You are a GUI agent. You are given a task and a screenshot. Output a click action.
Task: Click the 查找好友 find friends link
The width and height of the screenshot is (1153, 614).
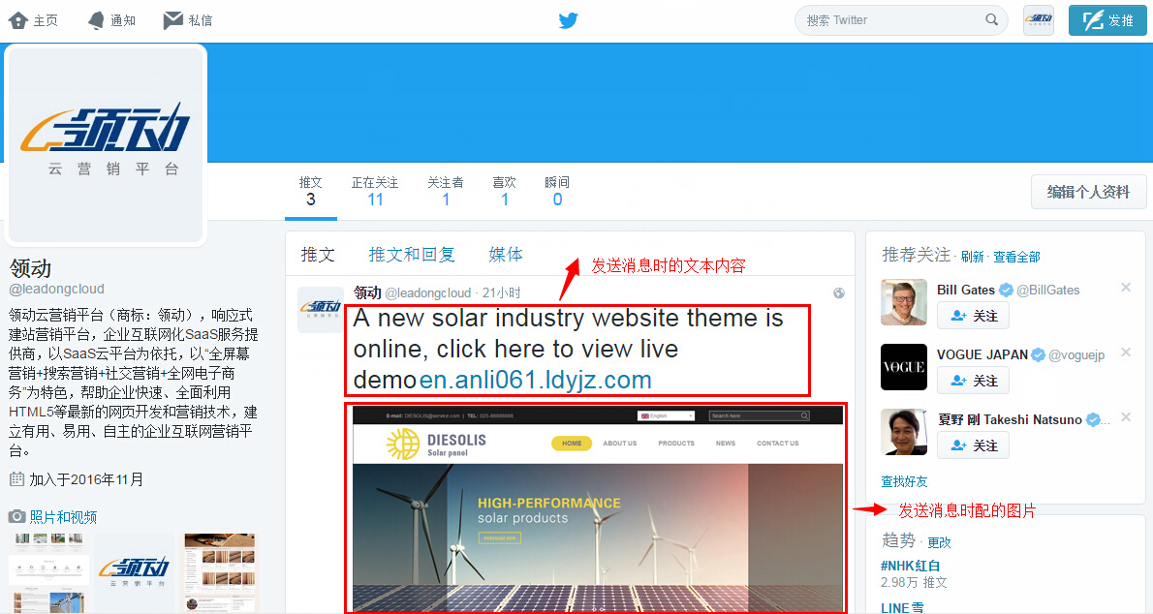pos(904,480)
